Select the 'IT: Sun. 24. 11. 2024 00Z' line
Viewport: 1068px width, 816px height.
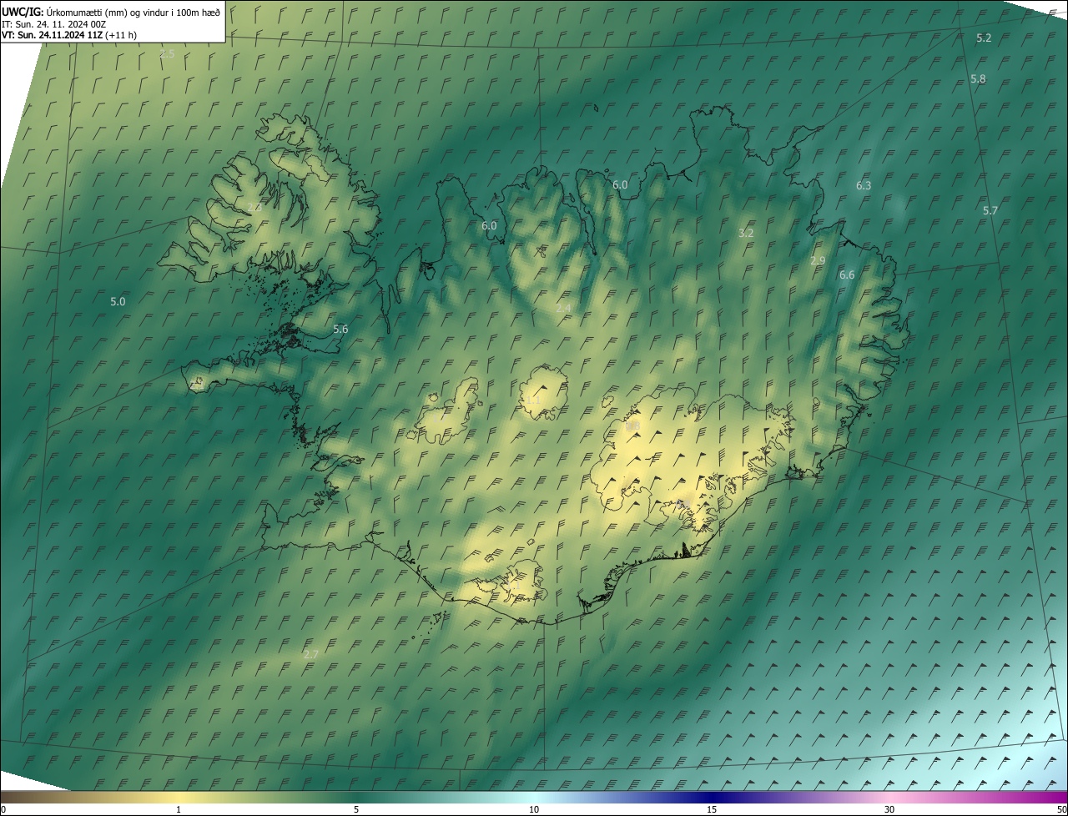pos(54,23)
